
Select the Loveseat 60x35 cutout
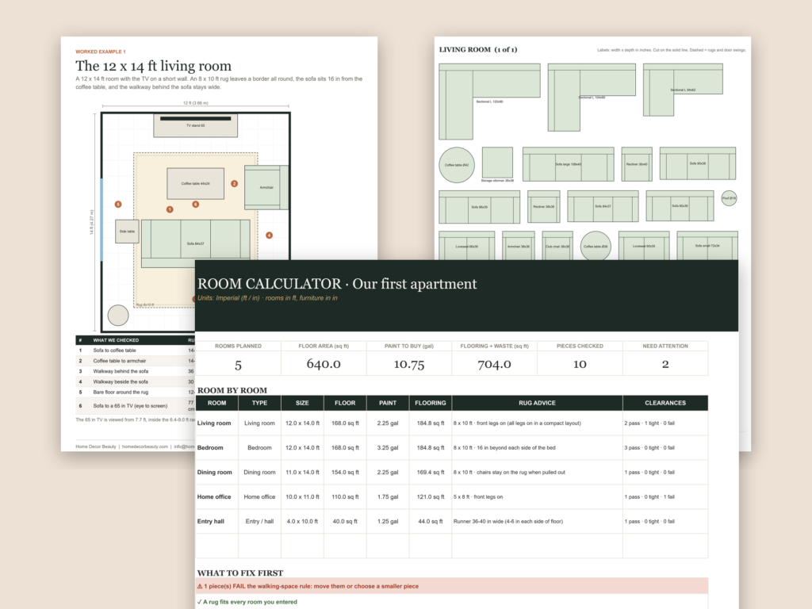click(x=644, y=246)
